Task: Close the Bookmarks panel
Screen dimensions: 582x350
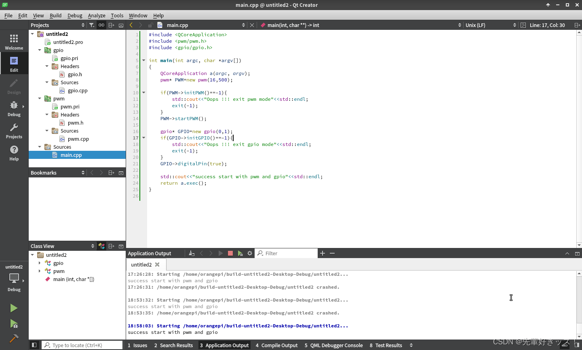Action: click(x=121, y=173)
